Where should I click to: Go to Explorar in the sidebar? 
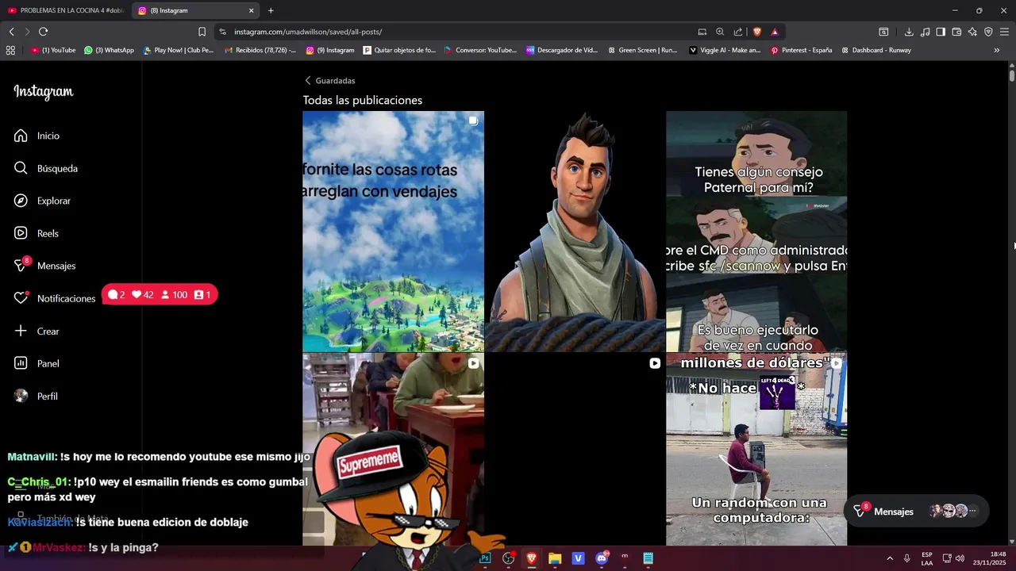pos(43,201)
